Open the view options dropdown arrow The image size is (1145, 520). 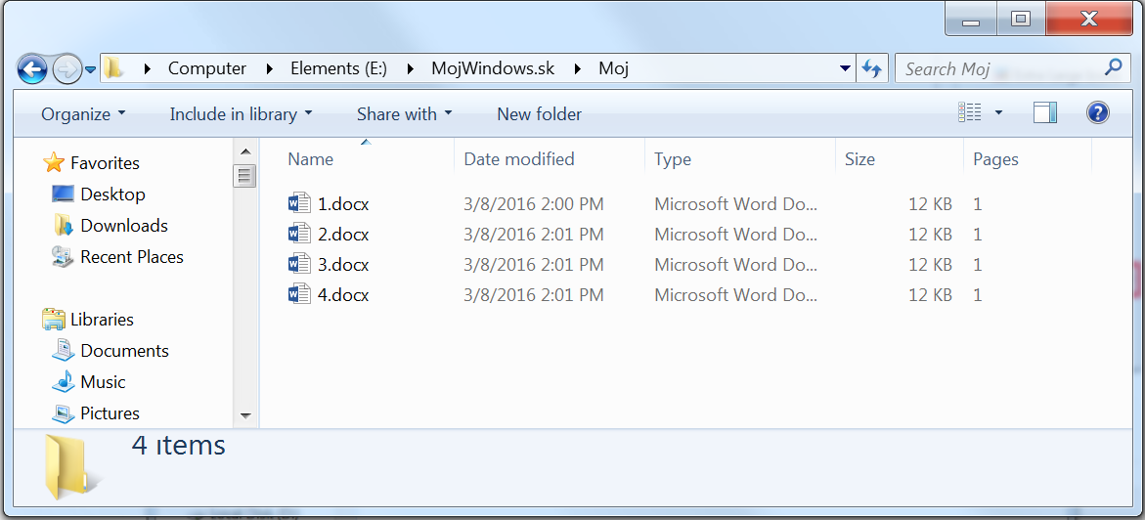[998, 113]
